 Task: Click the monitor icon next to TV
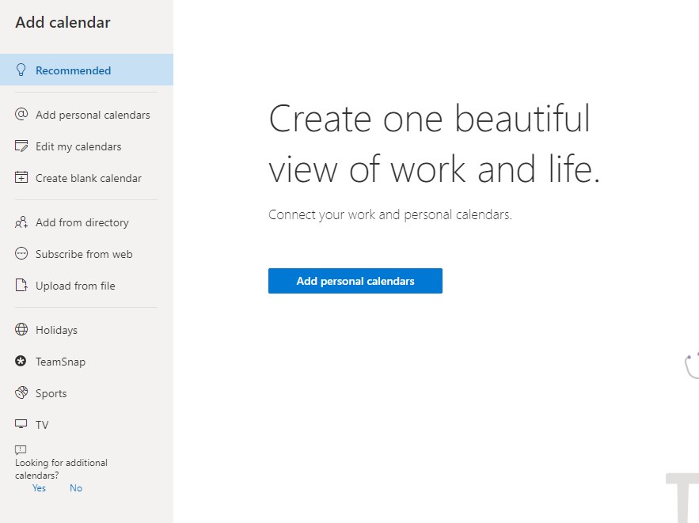21,425
